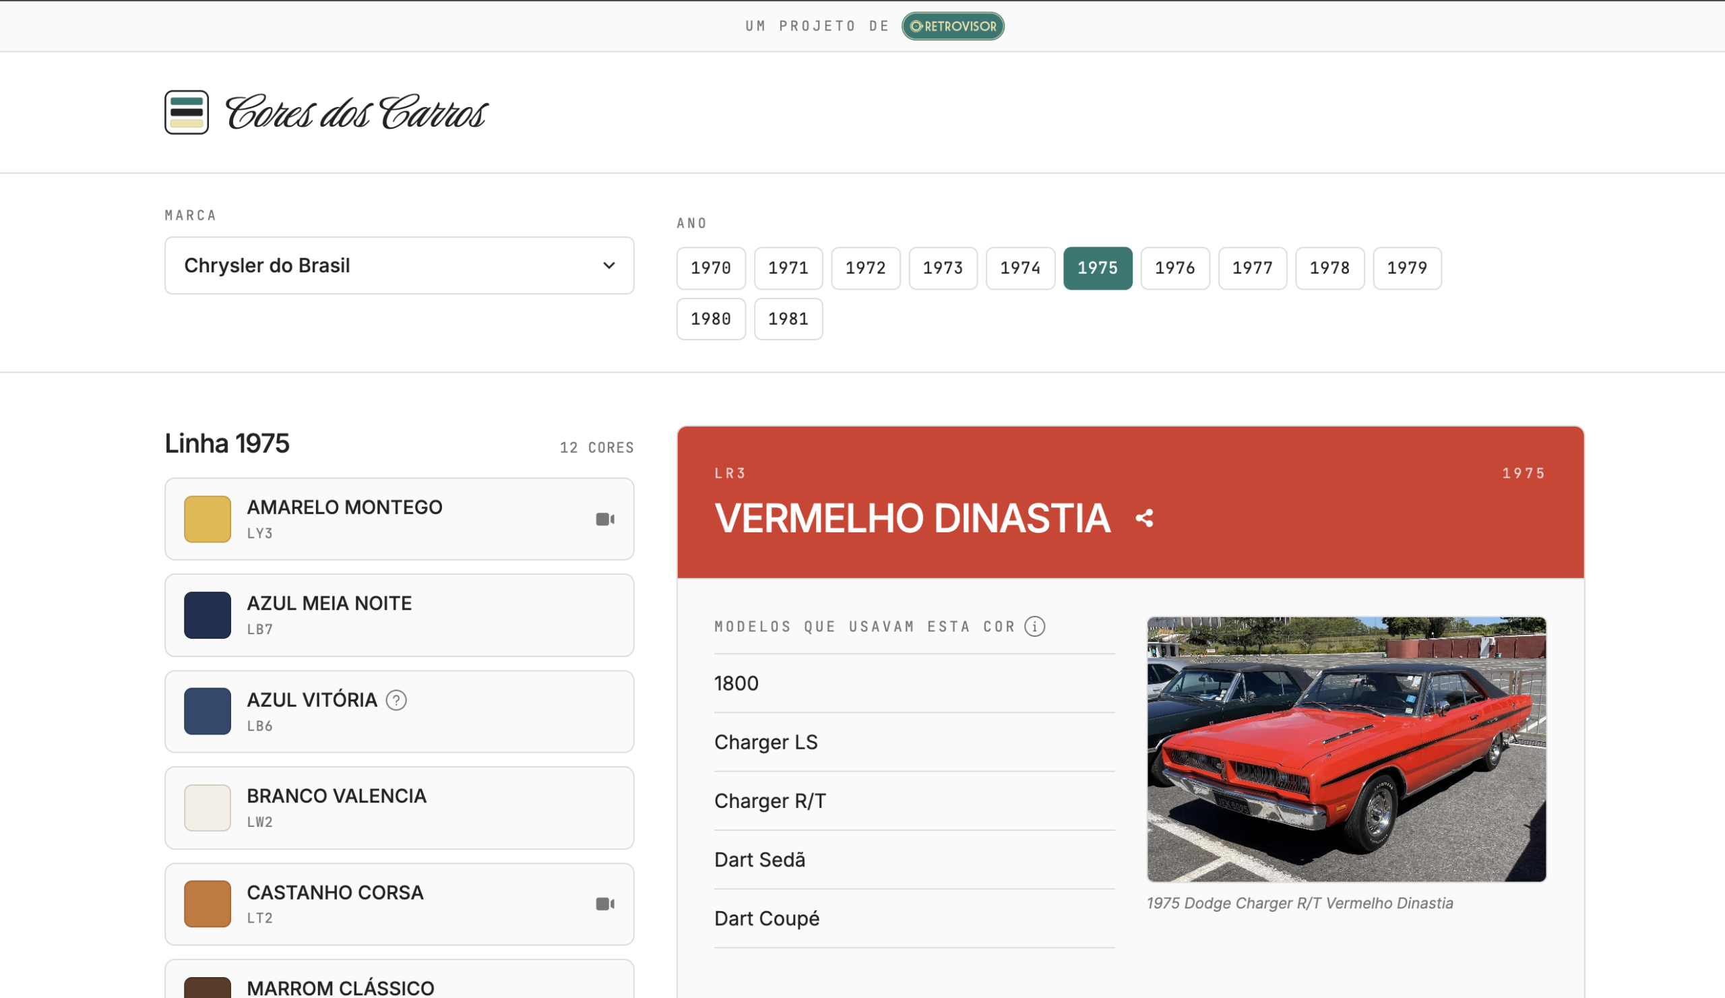Click the Amarelo Montego yellow swatch
Viewport: 1725px width, 998px height.
click(208, 520)
